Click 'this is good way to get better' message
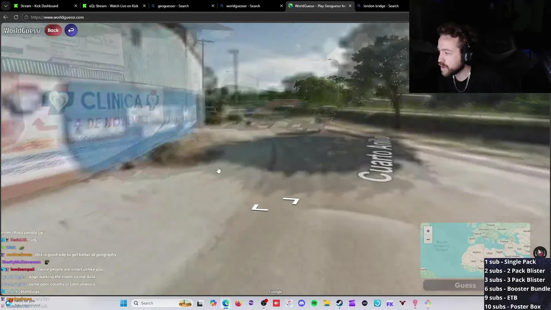The height and width of the screenshot is (310, 551). tap(76, 255)
